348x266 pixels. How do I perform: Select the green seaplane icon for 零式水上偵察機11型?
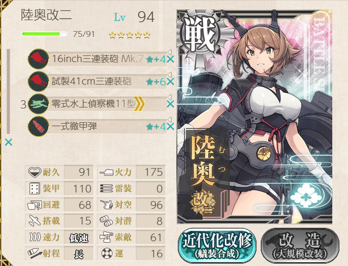(x=39, y=104)
